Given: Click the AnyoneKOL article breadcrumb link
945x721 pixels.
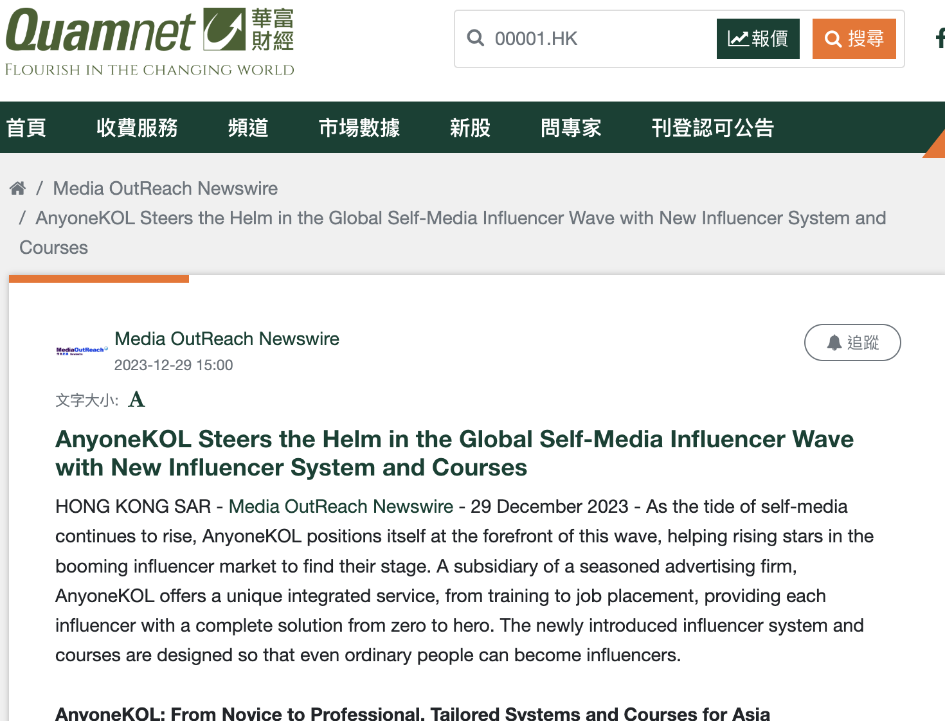Looking at the screenshot, I should [x=453, y=233].
